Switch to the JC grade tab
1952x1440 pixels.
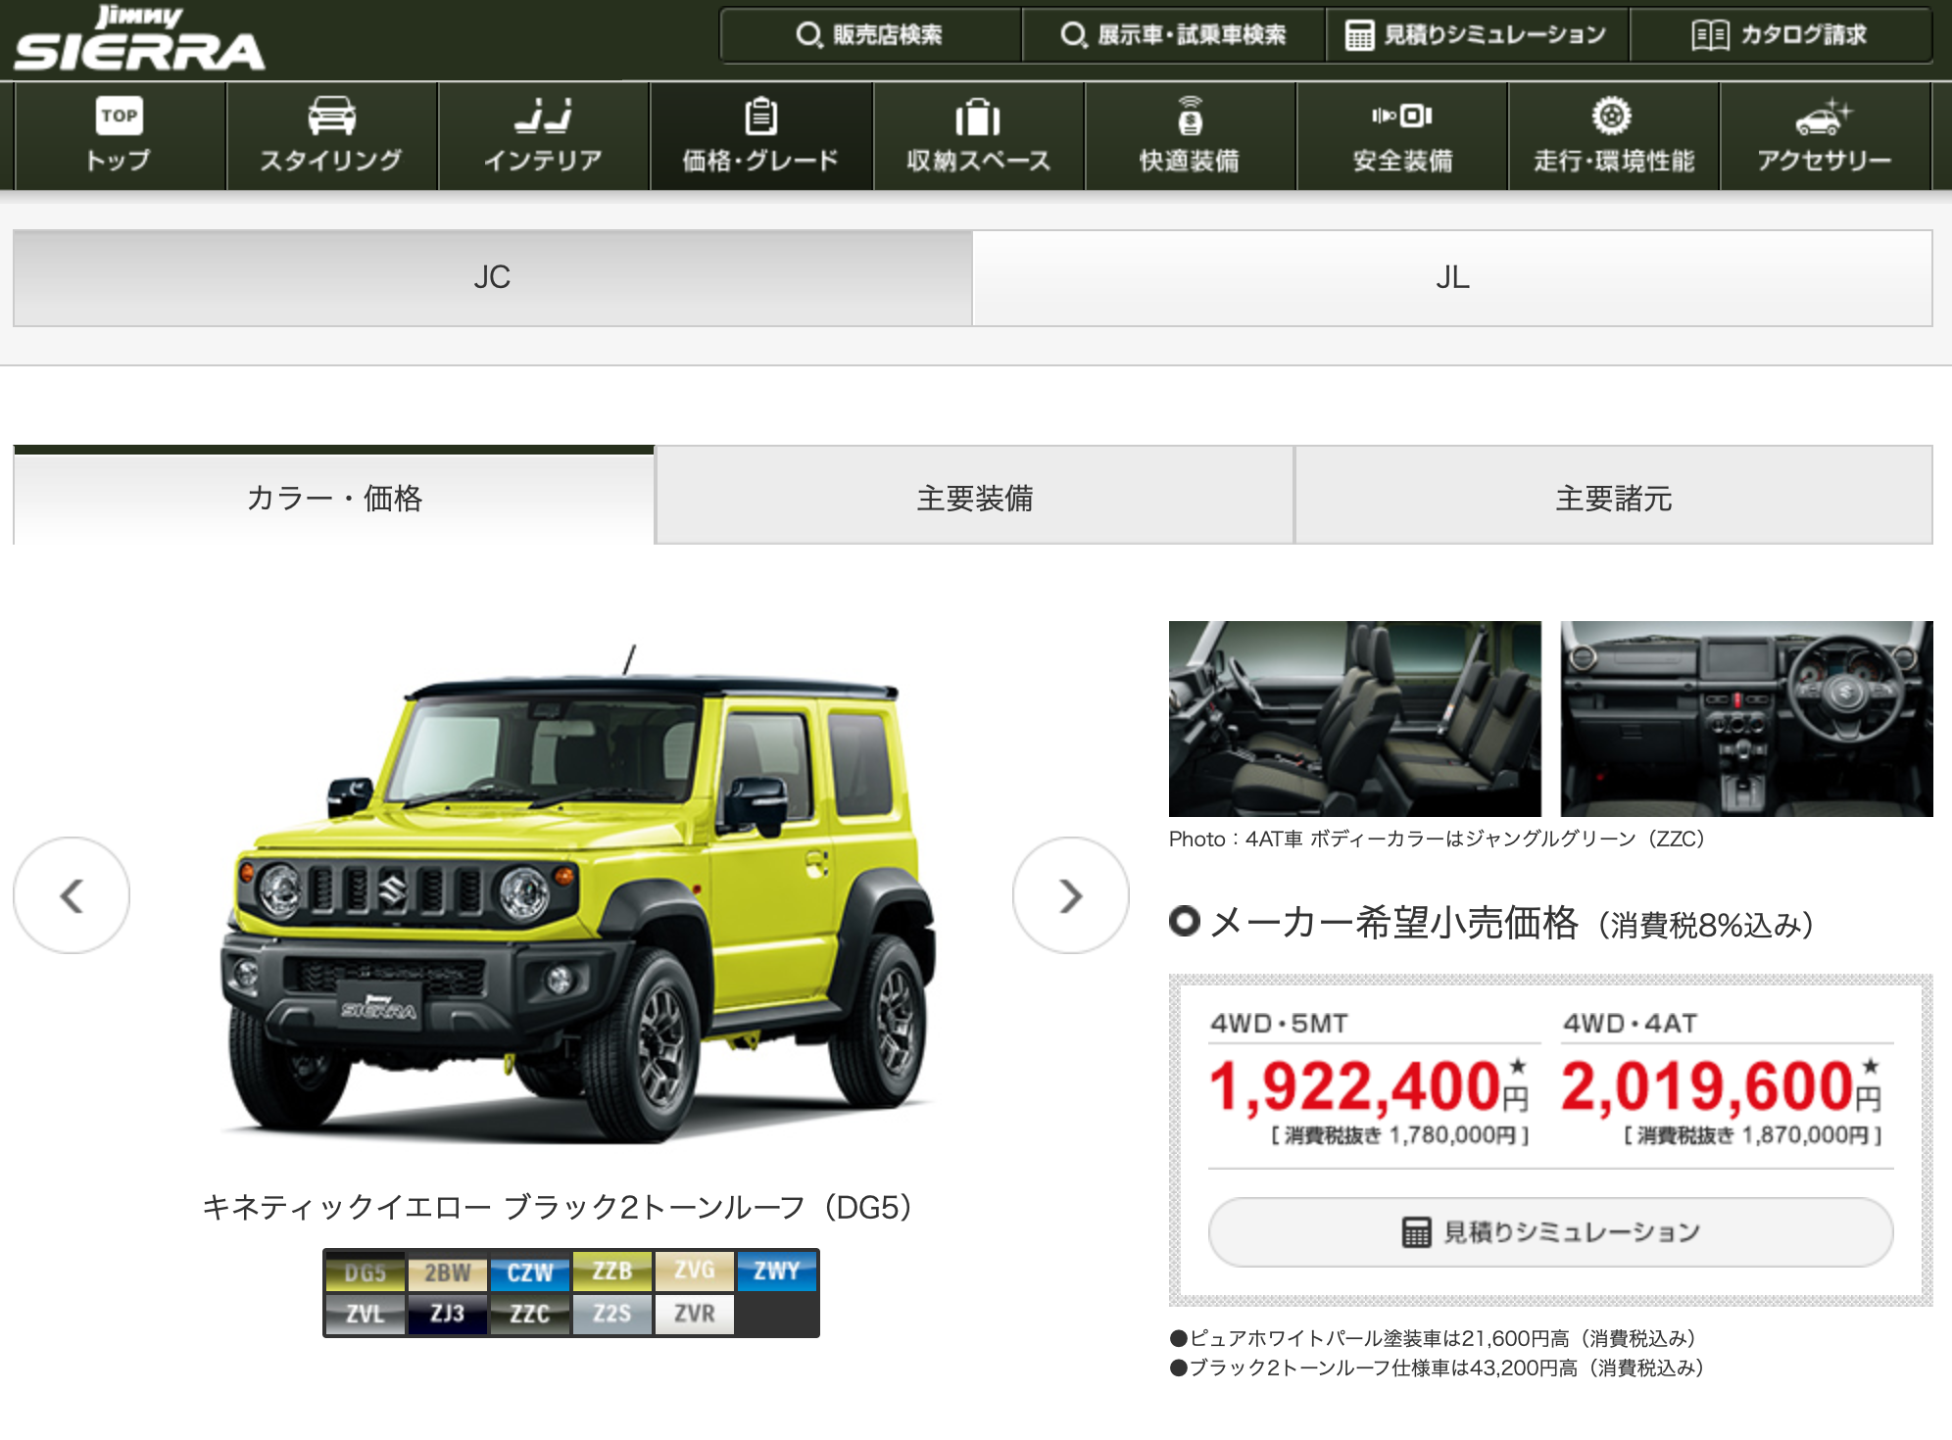(x=493, y=278)
